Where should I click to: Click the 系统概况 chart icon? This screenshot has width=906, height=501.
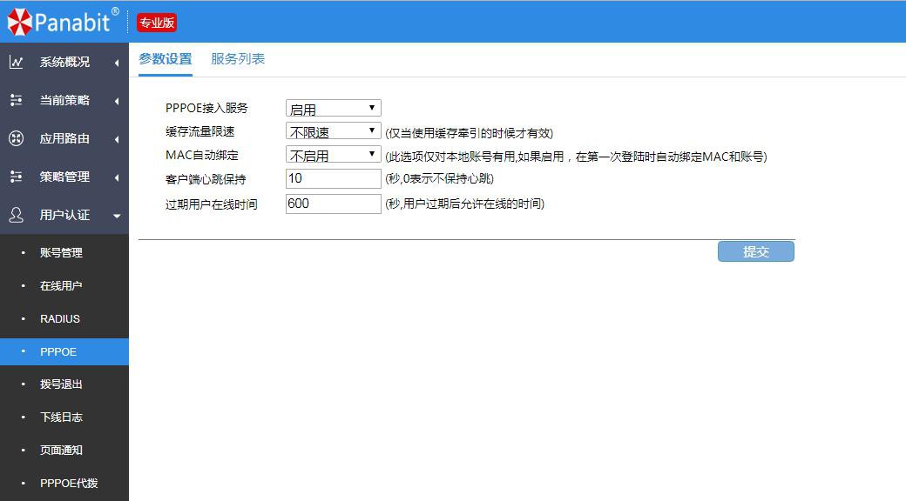[x=17, y=62]
